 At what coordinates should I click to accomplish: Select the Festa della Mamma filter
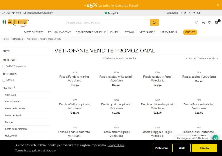[16, 129]
